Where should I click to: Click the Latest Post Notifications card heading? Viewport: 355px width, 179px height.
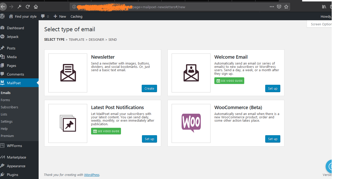click(x=117, y=107)
